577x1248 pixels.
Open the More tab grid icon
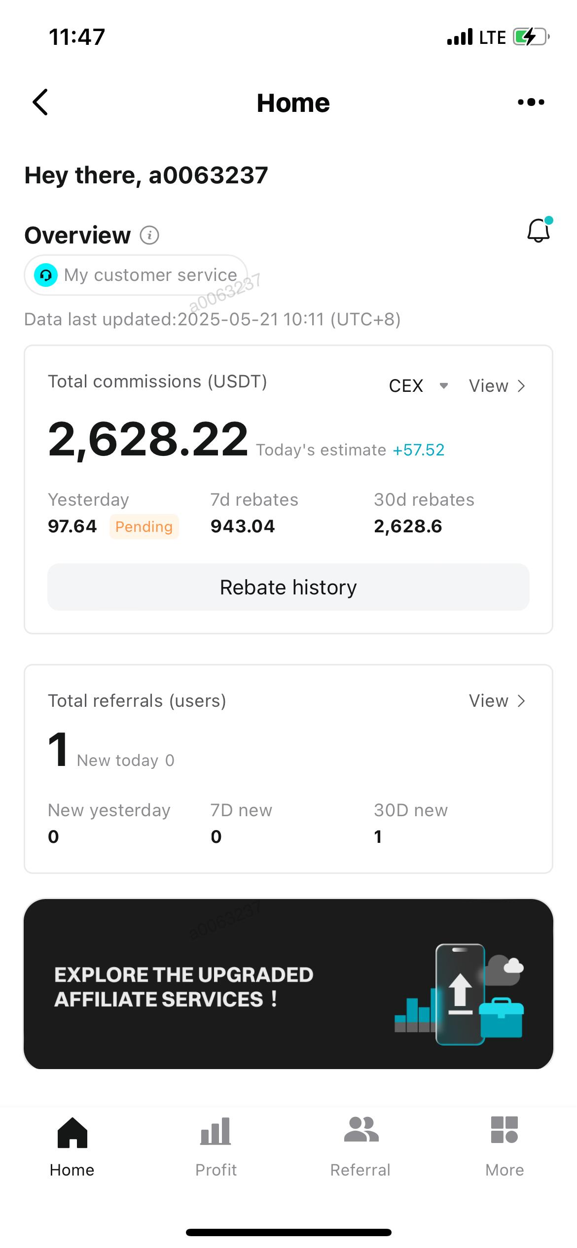[x=504, y=1130]
